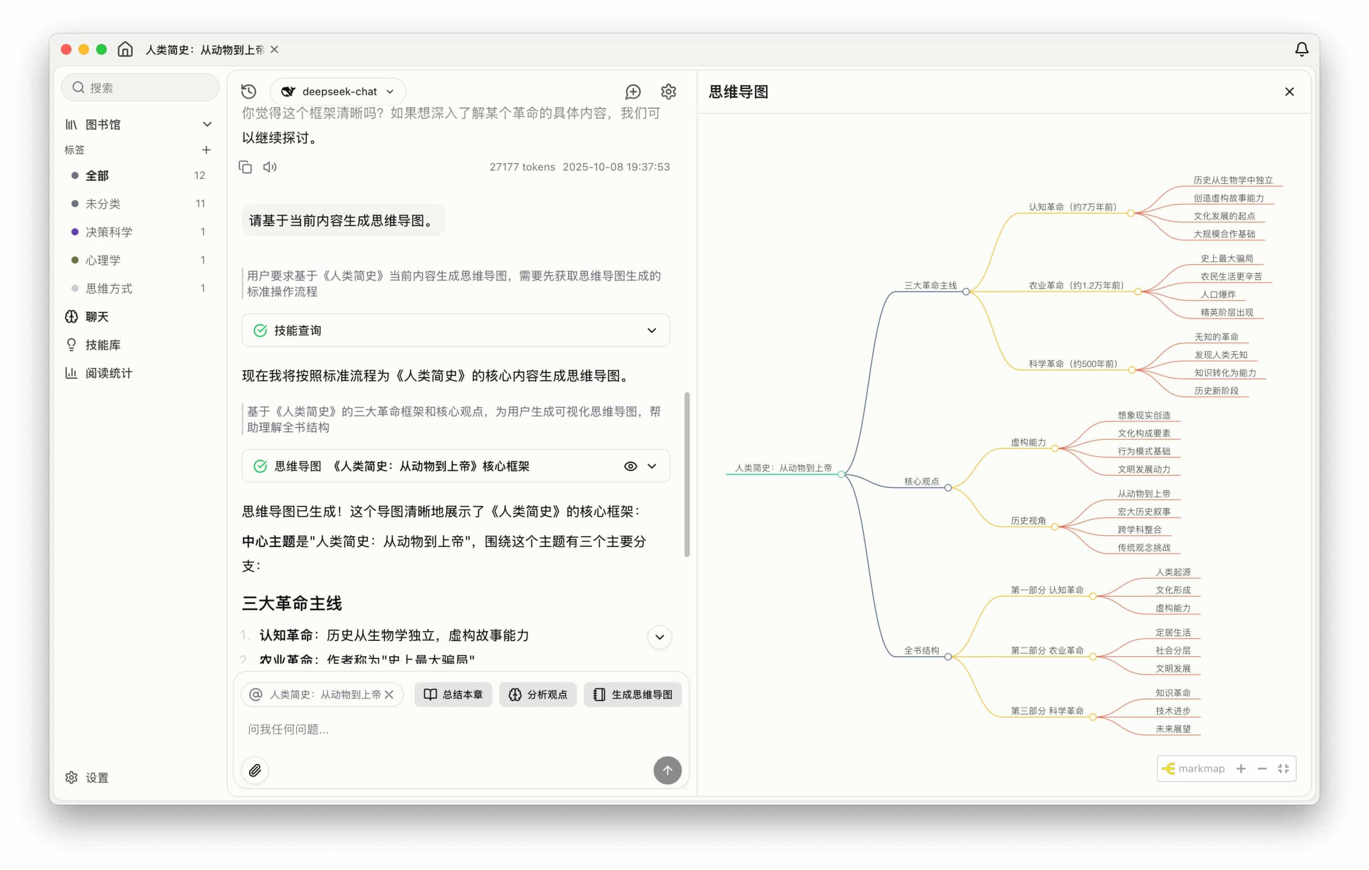
Task: Open 技能库 in the sidebar
Action: [x=102, y=345]
